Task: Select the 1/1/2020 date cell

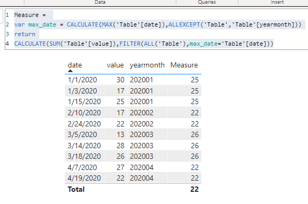Action: [82, 80]
